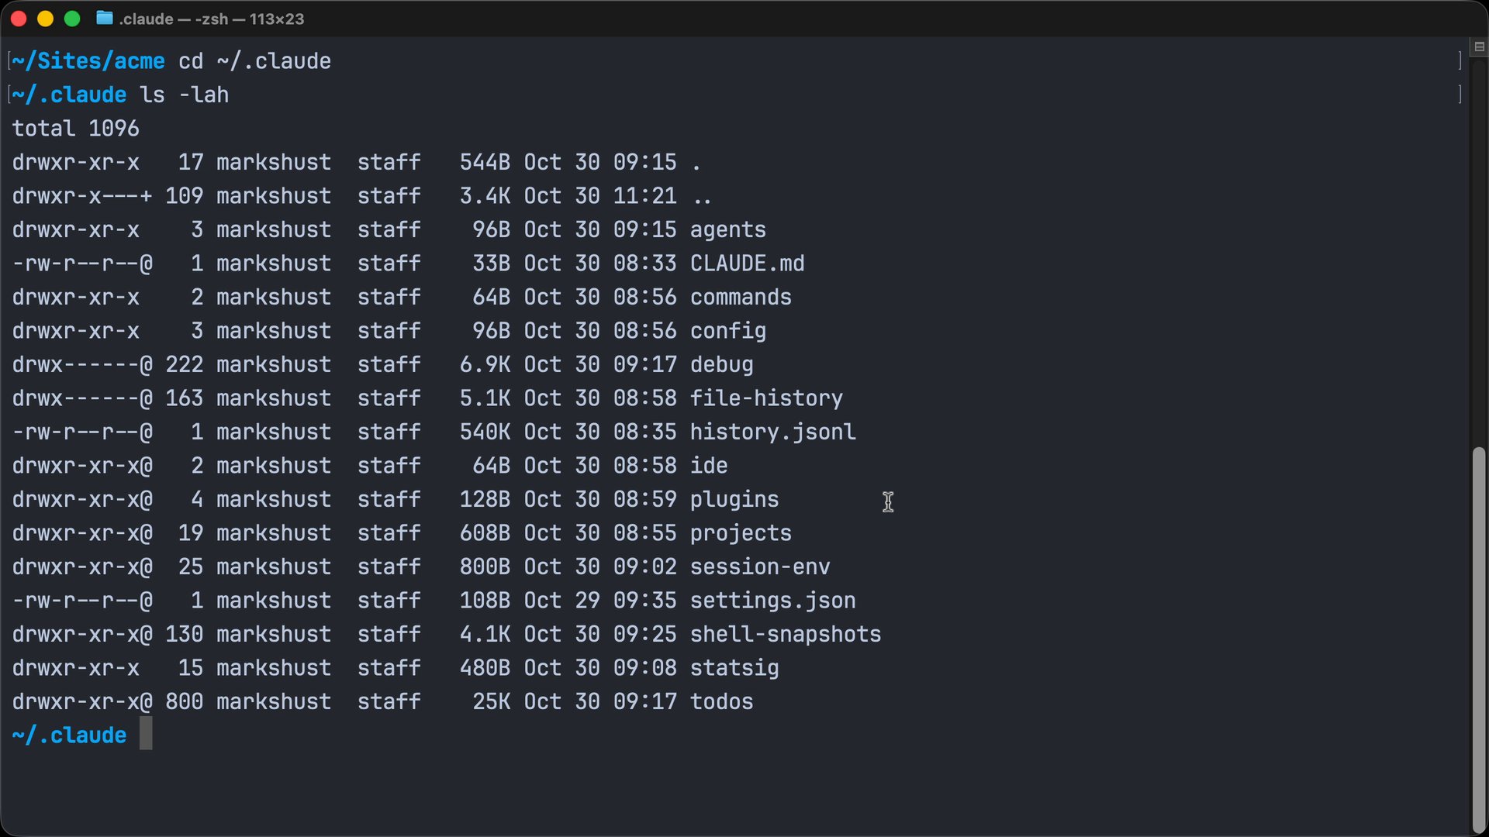Close the terminal window with red button

point(19,19)
